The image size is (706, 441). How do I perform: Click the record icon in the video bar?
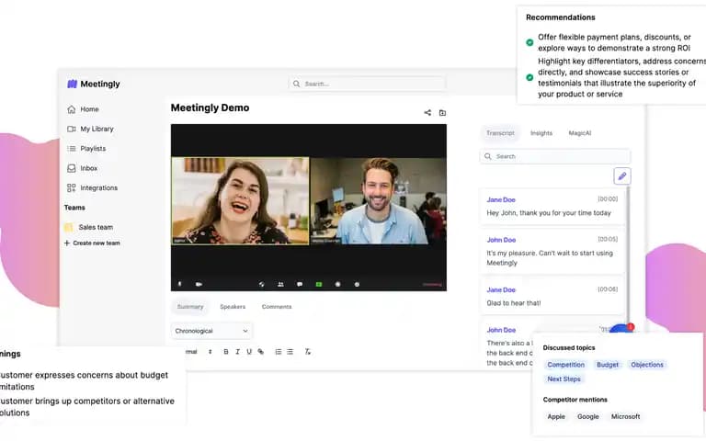coord(337,285)
